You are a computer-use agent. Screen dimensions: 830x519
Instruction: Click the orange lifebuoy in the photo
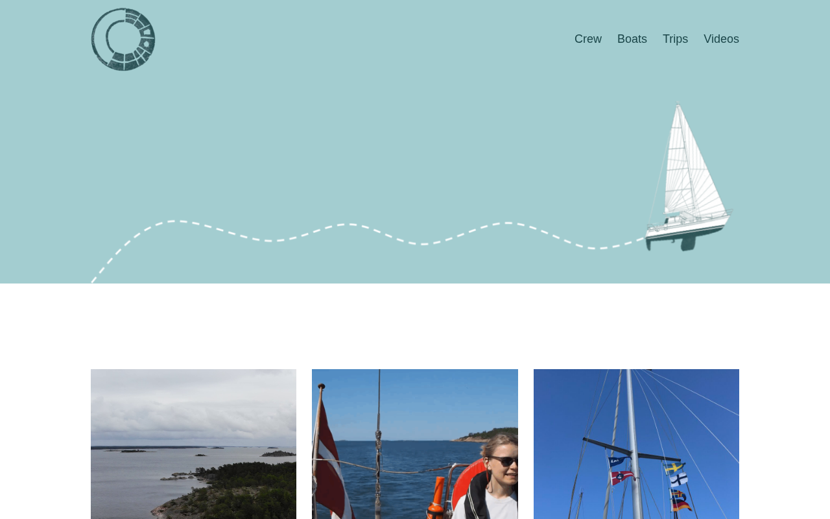(468, 483)
